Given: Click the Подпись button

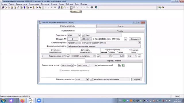Looking at the screenshot, I should [x=137, y=80].
